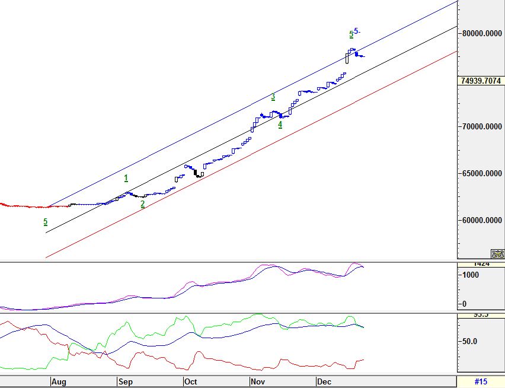Click the Sep label on time axis

point(124,381)
